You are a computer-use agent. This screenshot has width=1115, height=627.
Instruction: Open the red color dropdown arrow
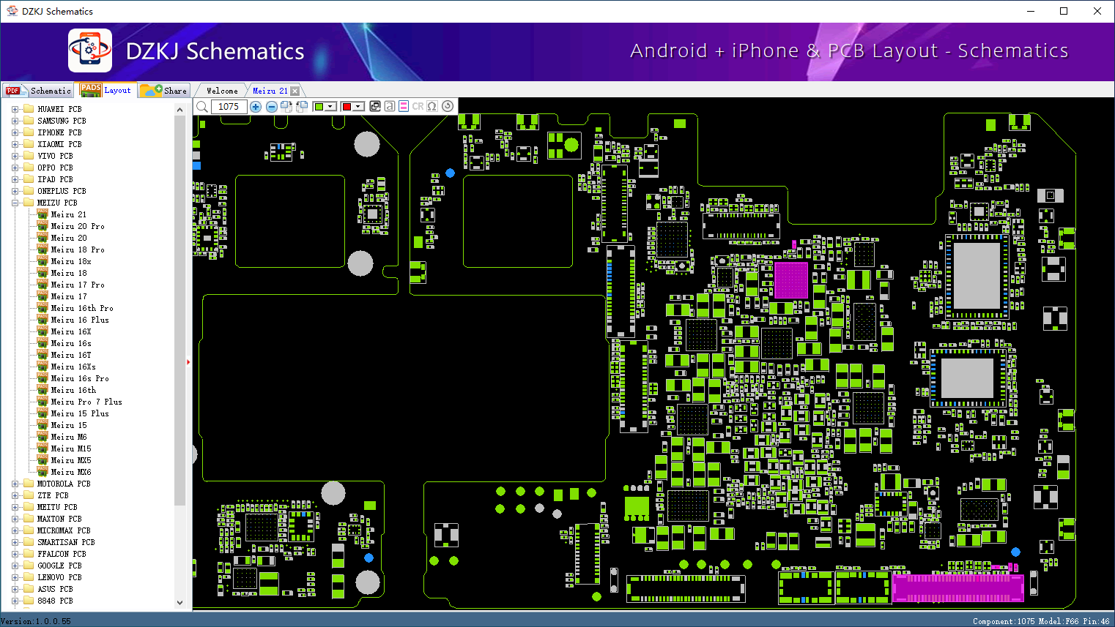tap(358, 107)
